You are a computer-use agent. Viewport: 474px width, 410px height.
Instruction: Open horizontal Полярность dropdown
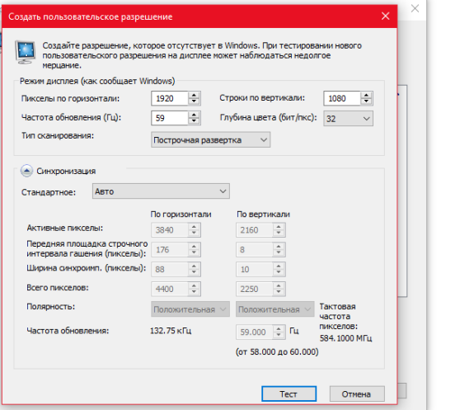click(190, 309)
